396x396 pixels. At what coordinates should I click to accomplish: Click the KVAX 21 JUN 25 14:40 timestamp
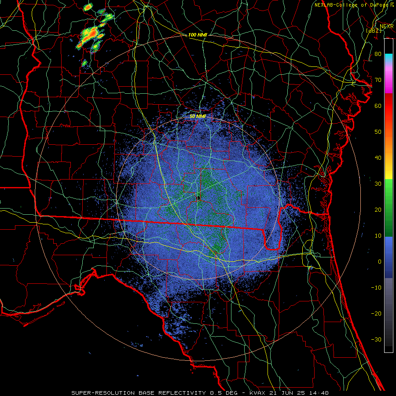pyautogui.click(x=289, y=393)
